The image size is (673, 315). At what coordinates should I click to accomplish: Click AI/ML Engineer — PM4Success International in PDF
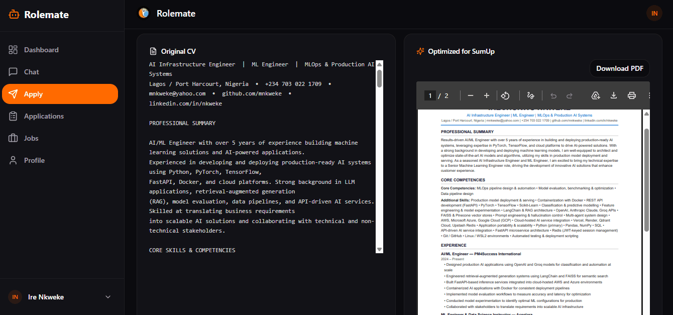481,254
